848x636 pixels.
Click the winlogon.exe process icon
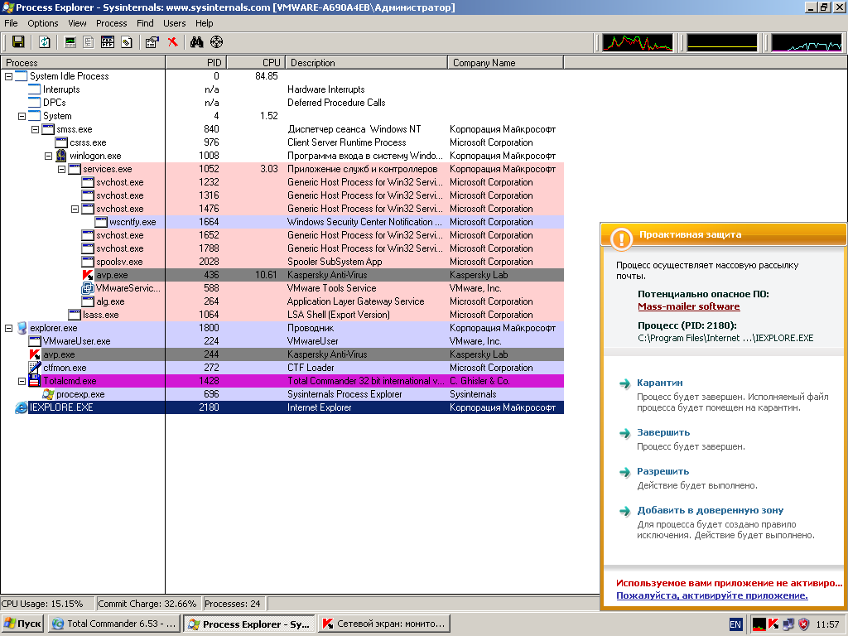tap(61, 156)
